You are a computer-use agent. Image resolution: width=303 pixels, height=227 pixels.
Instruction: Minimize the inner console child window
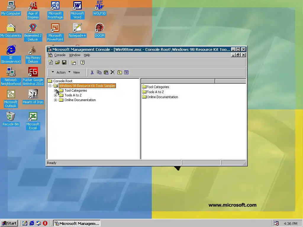(x=233, y=55)
